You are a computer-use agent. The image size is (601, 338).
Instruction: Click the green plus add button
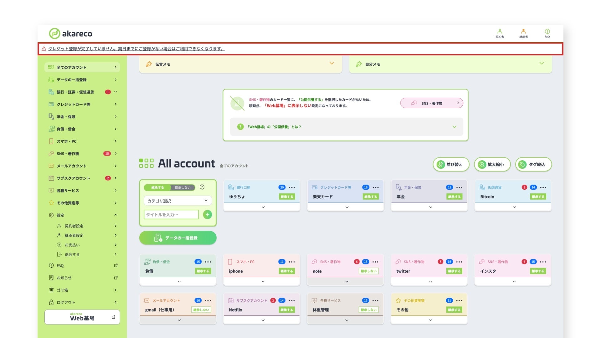click(207, 215)
